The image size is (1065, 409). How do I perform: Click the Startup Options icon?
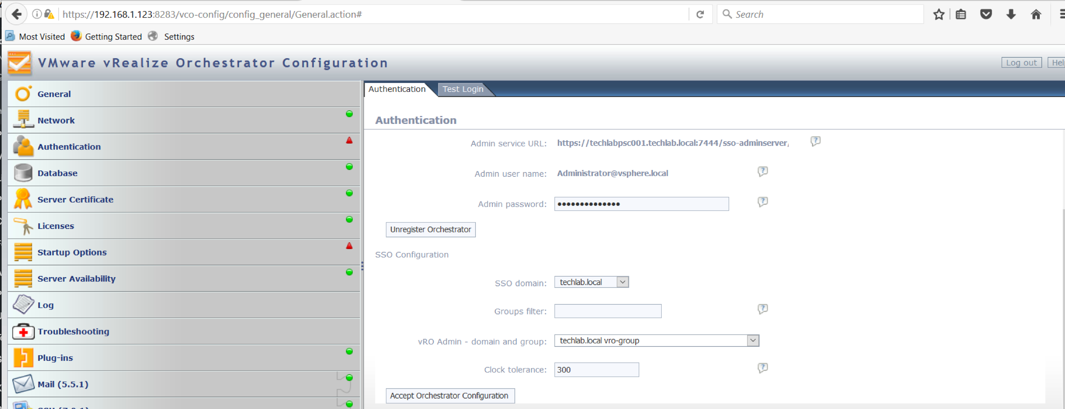coord(23,252)
